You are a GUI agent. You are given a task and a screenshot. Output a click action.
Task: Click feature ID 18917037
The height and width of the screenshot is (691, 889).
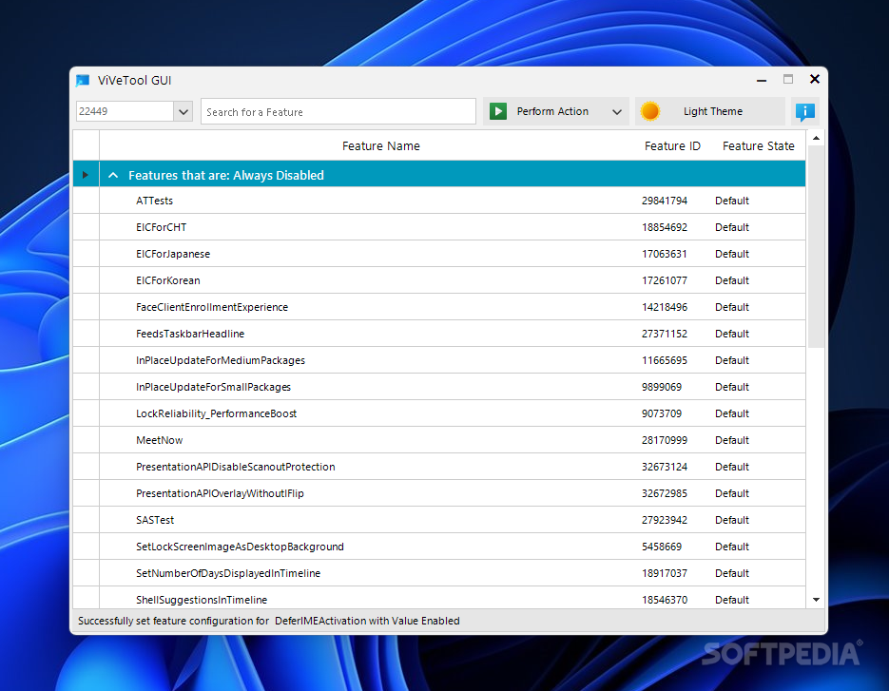[665, 574]
